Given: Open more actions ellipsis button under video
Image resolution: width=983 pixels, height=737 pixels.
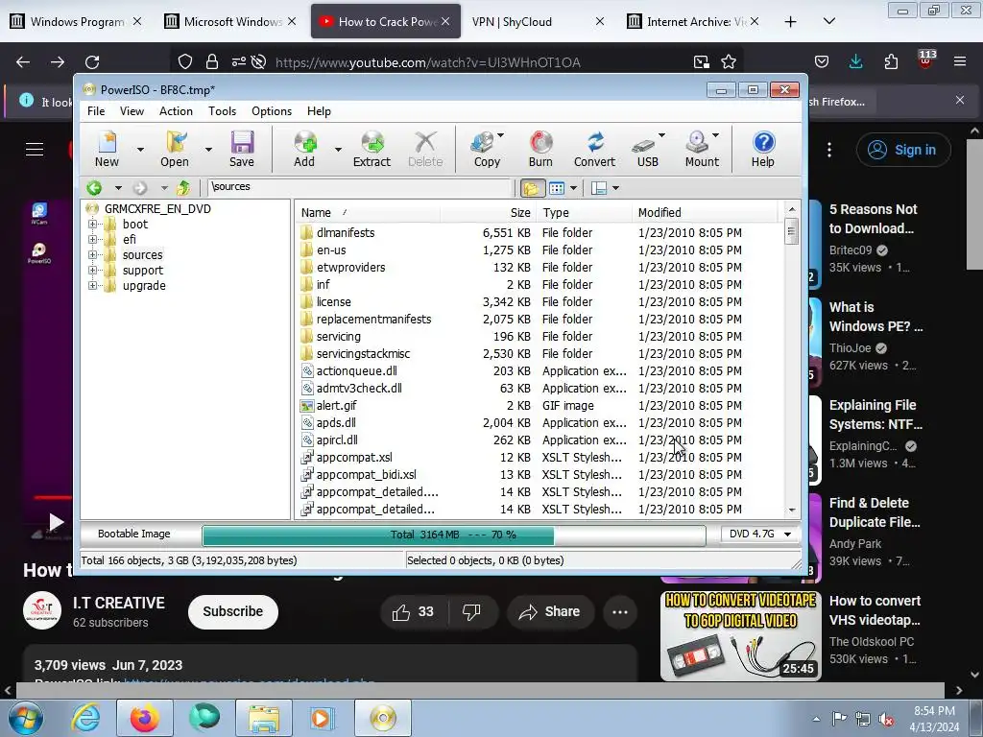Looking at the screenshot, I should (620, 611).
